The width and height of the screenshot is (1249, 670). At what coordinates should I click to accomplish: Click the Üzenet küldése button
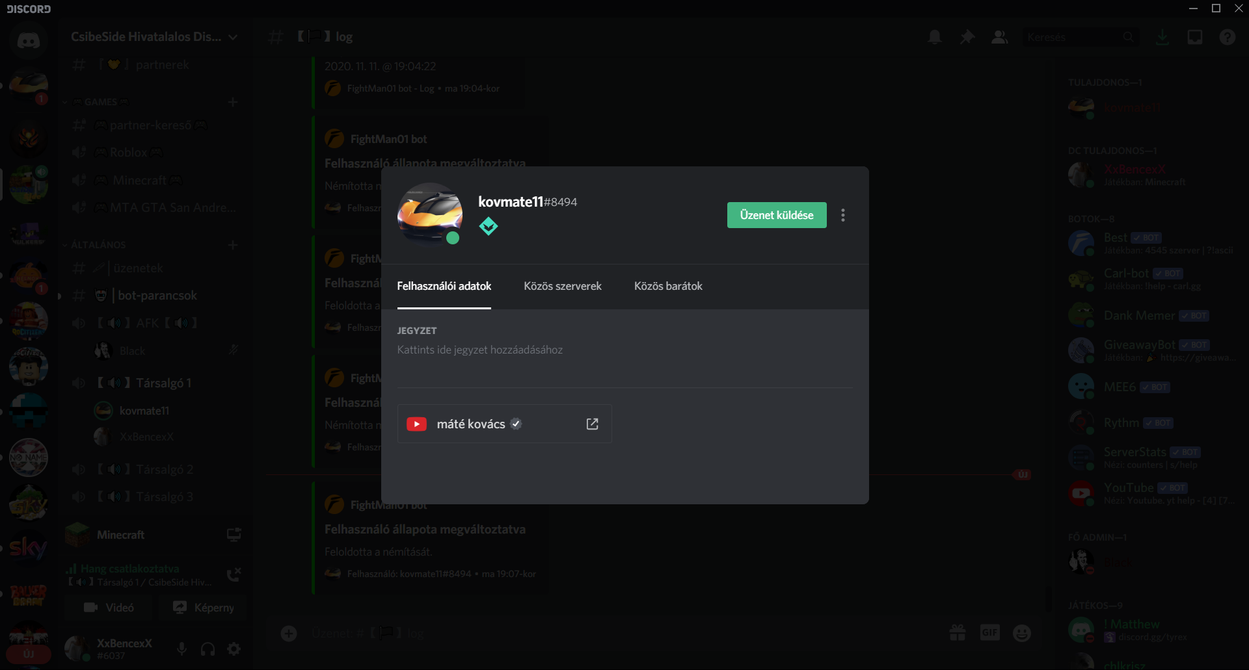777,215
